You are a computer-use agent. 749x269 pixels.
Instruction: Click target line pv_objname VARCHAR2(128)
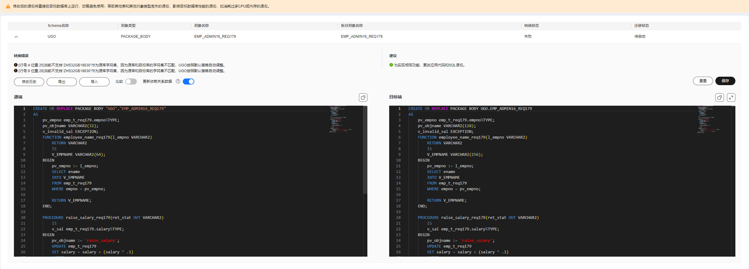[x=447, y=126]
